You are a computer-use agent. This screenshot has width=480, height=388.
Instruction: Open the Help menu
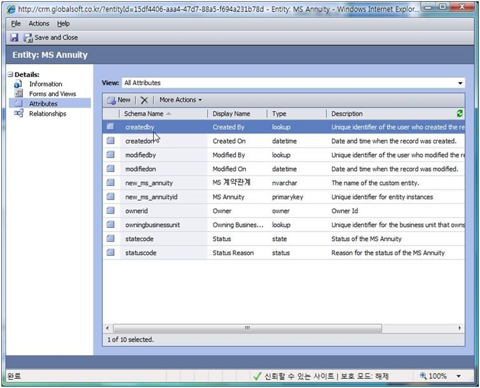[64, 24]
